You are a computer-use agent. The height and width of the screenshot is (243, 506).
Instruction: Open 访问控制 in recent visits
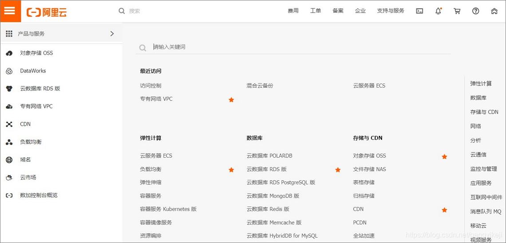pyautogui.click(x=151, y=86)
